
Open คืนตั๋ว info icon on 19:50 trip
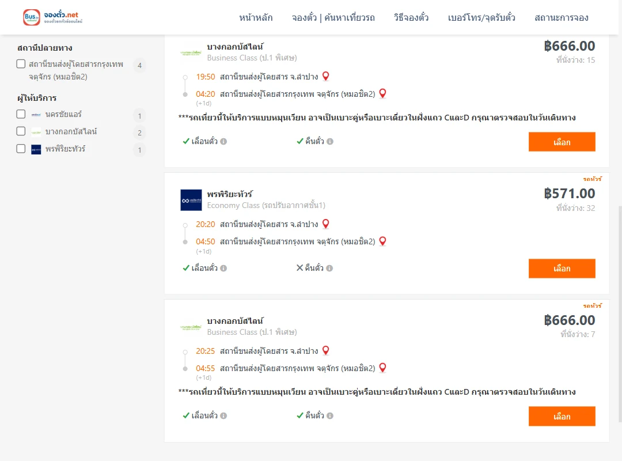(x=330, y=141)
